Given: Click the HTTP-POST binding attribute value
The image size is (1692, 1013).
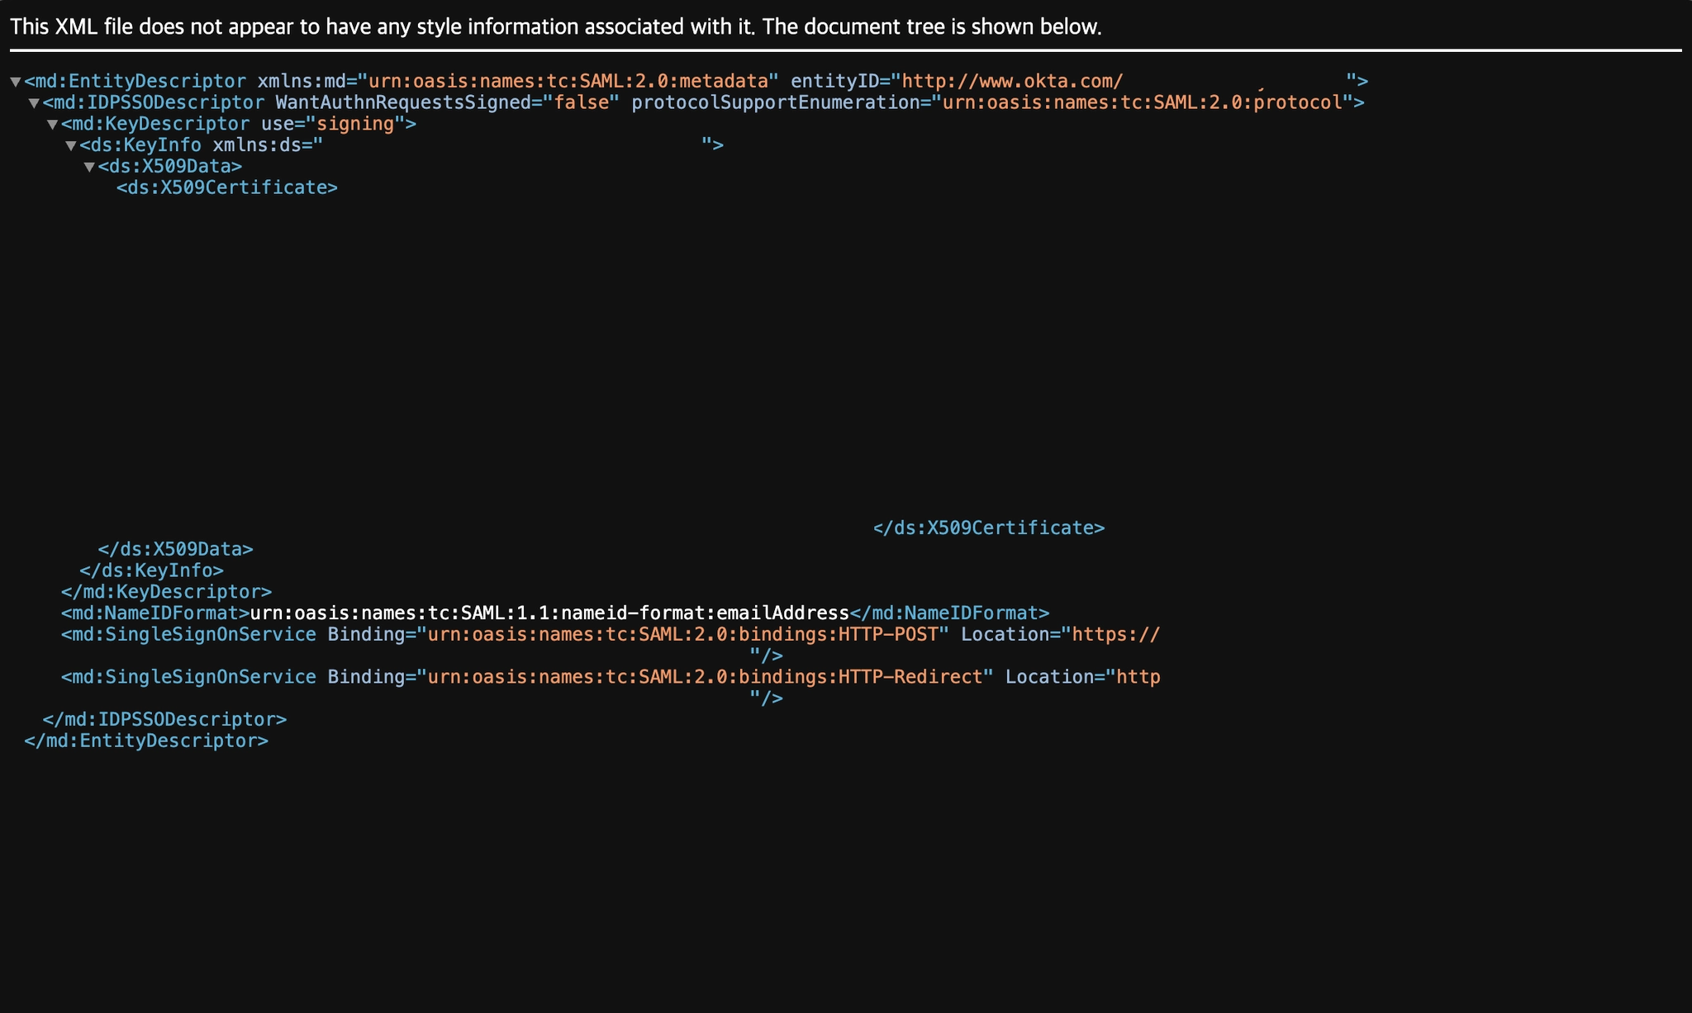Looking at the screenshot, I should coord(682,634).
